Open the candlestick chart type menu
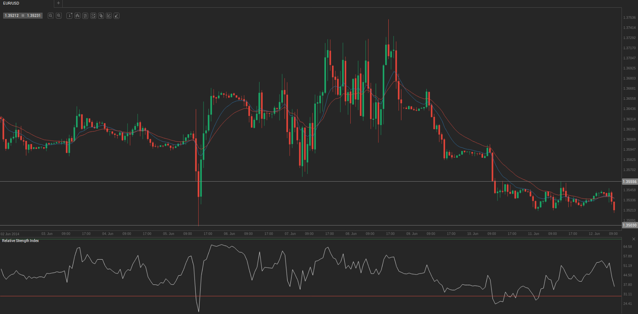This screenshot has height=314, width=638. point(77,16)
